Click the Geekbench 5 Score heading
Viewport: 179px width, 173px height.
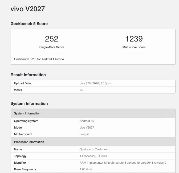29,24
